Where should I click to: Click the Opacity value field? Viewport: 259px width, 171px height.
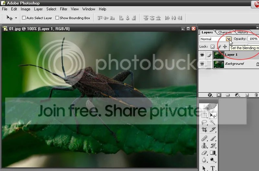click(x=253, y=39)
